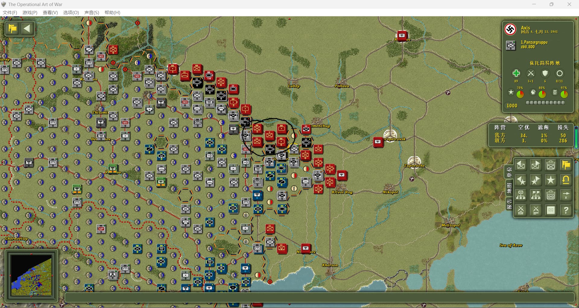Screen dimensions: 579x308
Task: Click the yellow double-flag icon in command grid
Action: [566, 165]
